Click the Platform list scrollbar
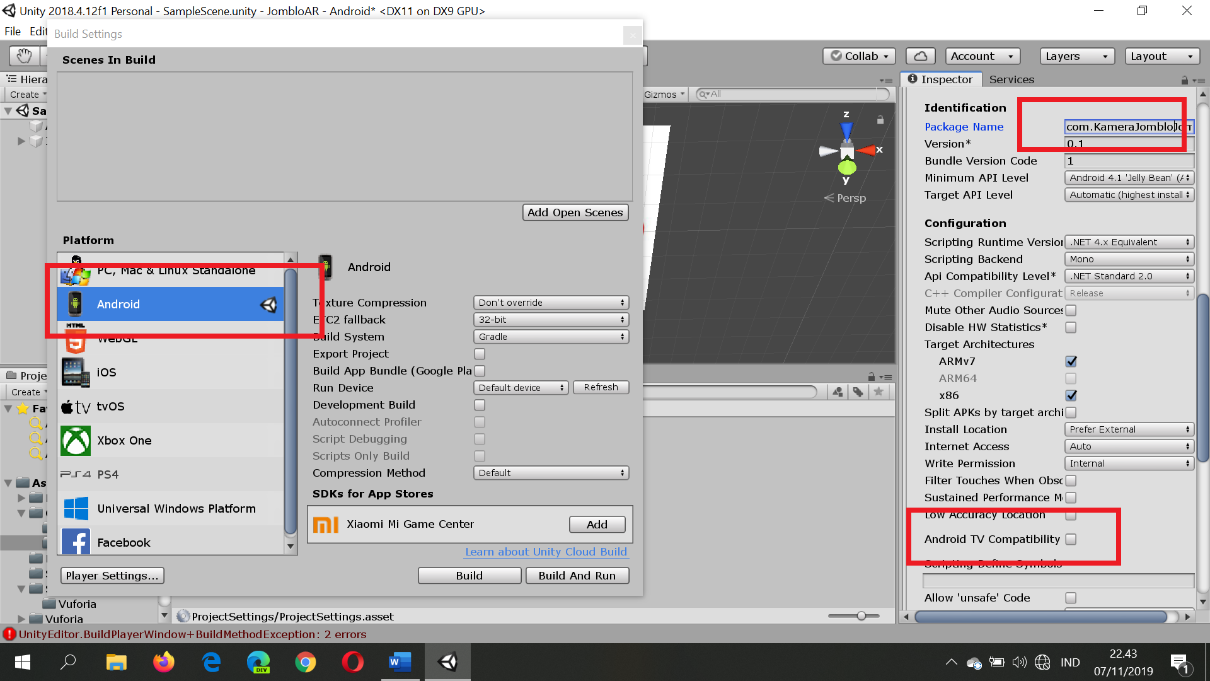The width and height of the screenshot is (1210, 681). (291, 400)
